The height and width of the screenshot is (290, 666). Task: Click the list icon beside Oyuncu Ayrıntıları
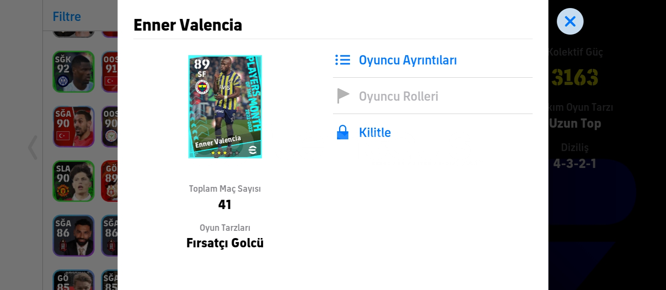pos(343,60)
